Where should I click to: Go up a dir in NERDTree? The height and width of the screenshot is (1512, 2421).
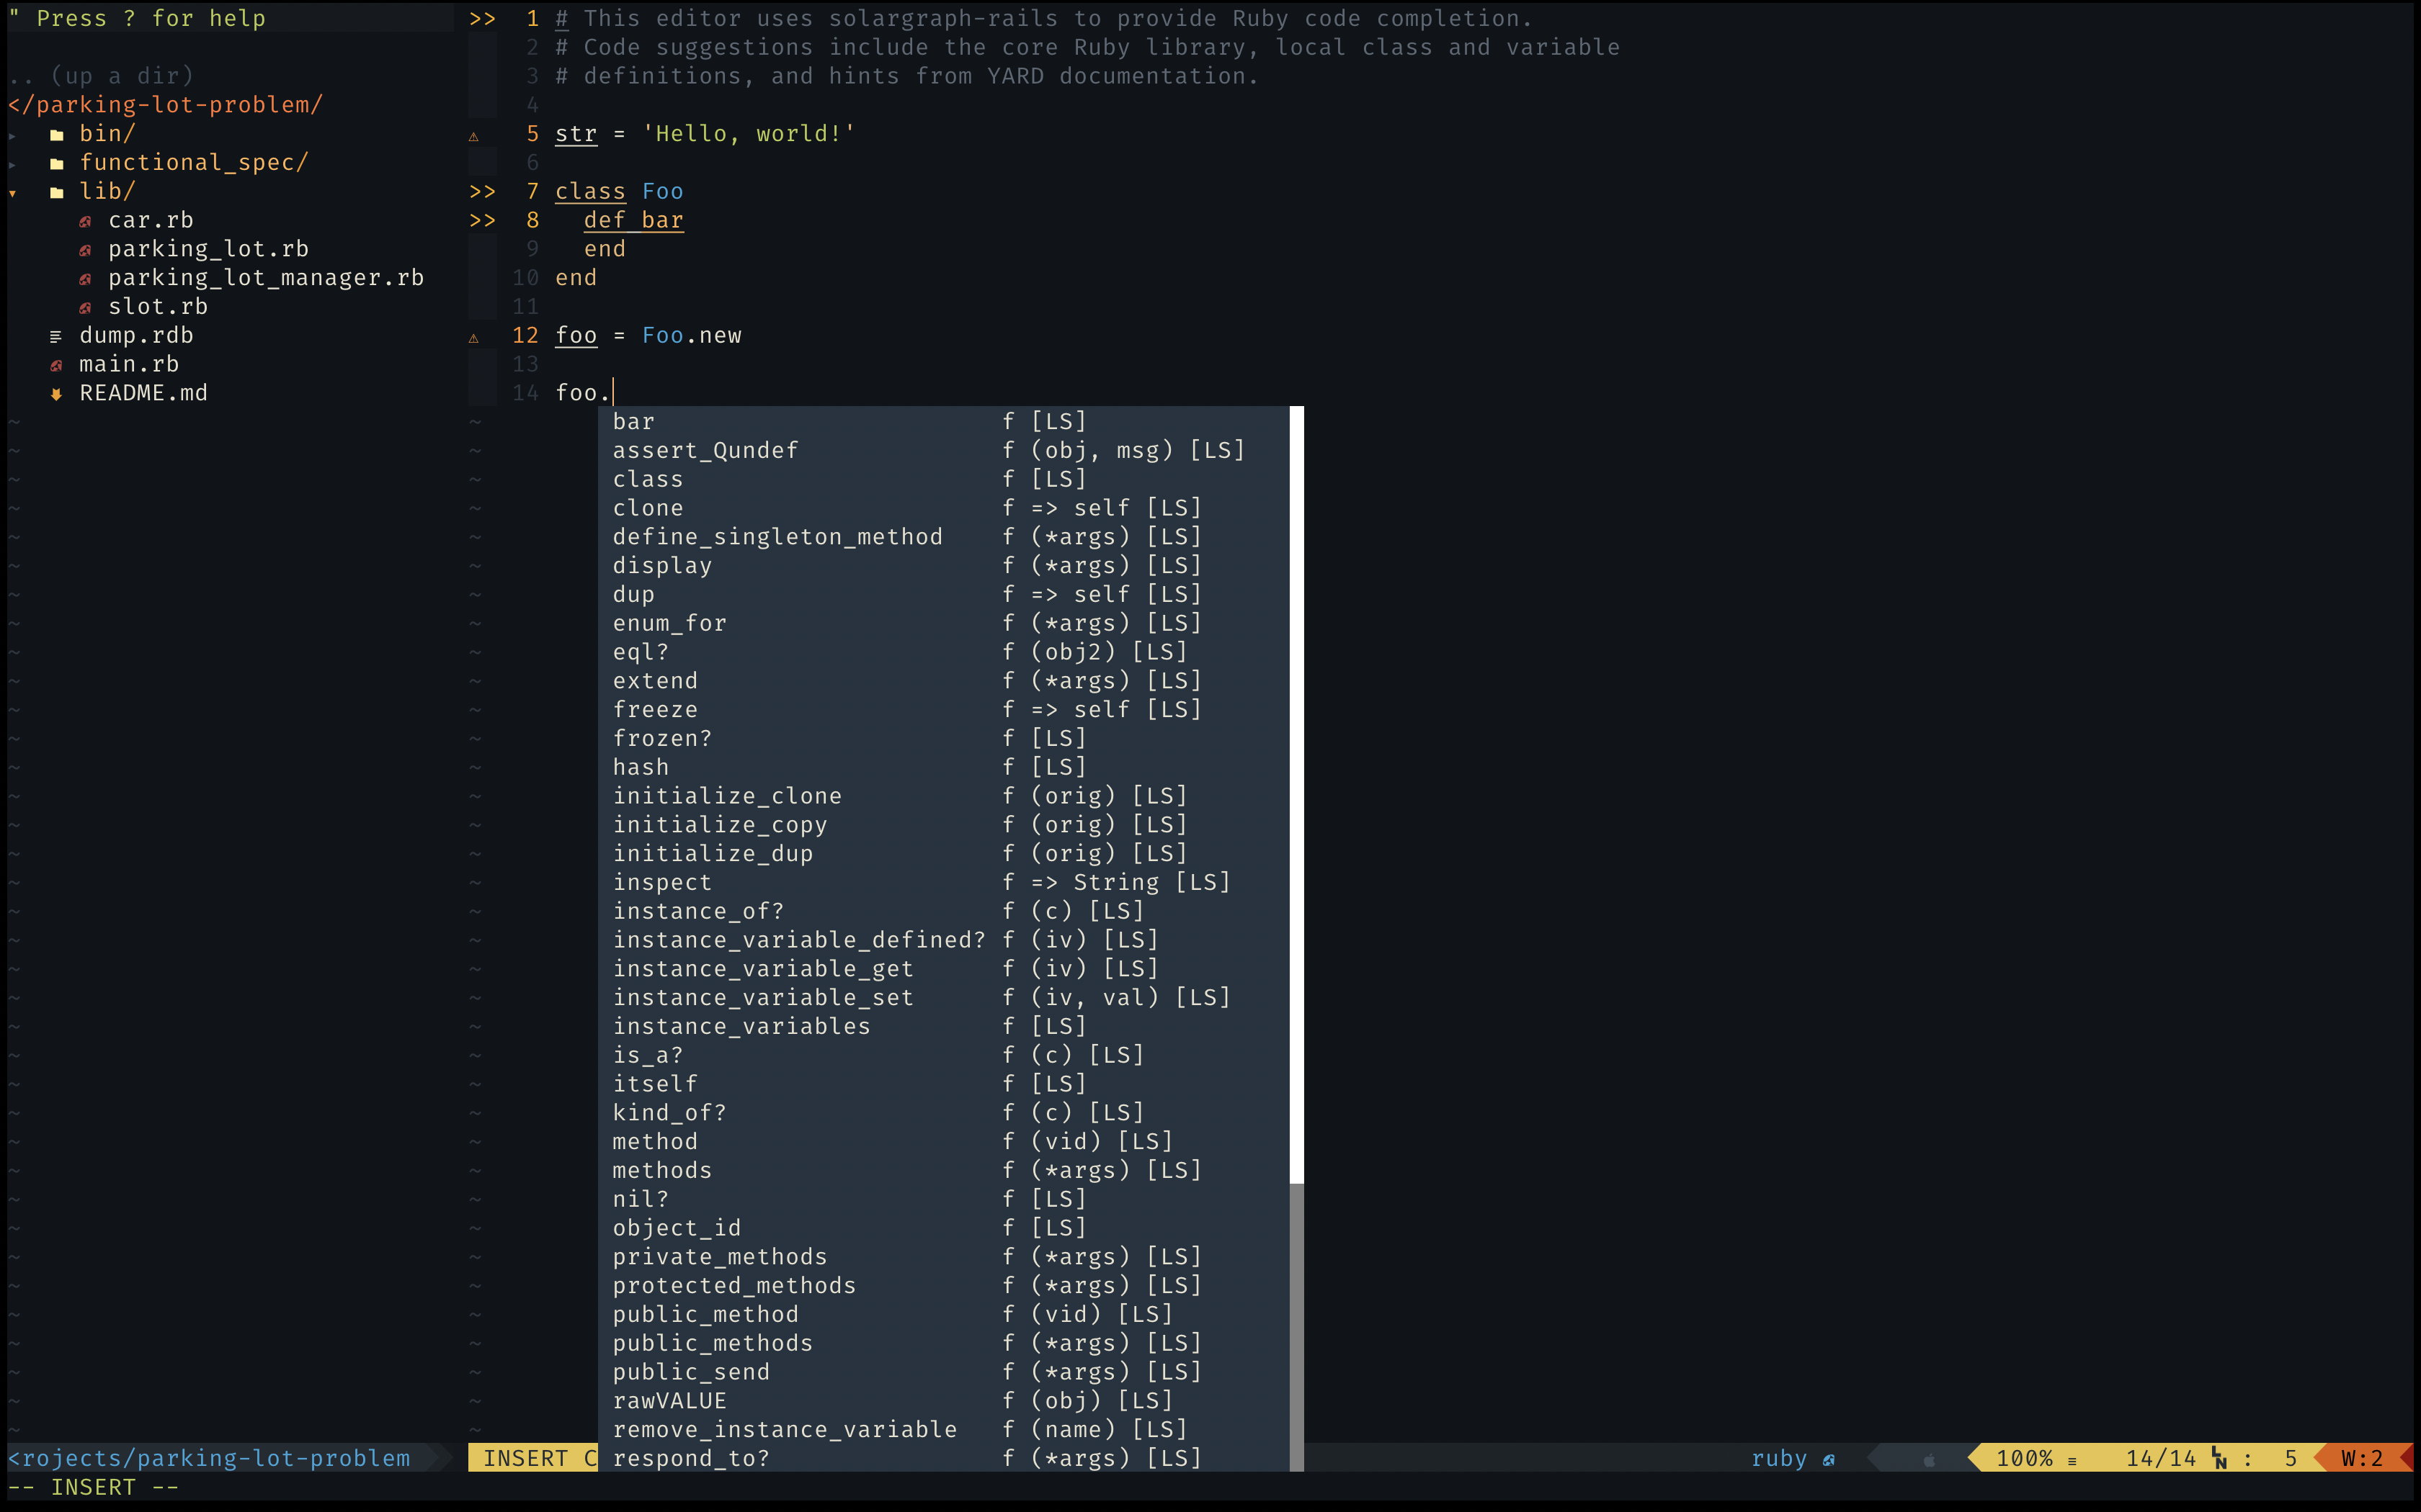(100, 76)
